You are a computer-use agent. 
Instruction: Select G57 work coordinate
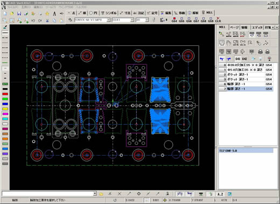click(x=196, y=20)
